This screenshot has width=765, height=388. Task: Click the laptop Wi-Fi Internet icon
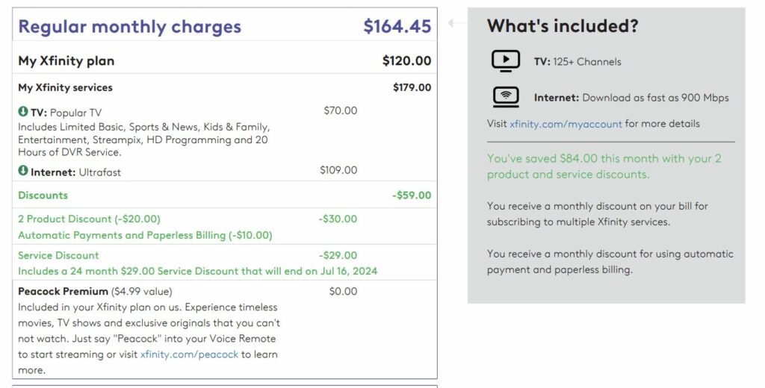click(506, 96)
